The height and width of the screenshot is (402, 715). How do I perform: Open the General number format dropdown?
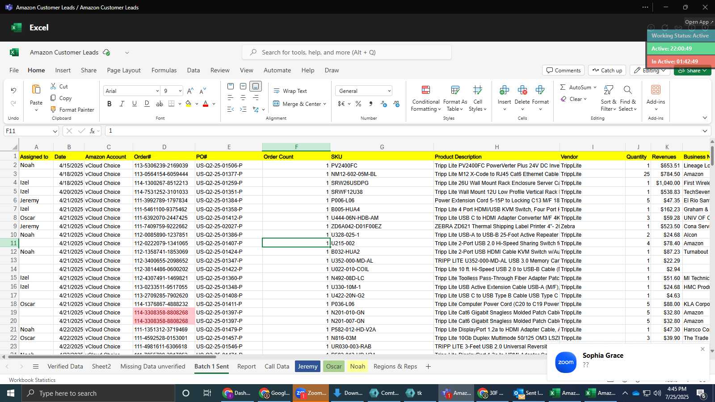click(389, 91)
